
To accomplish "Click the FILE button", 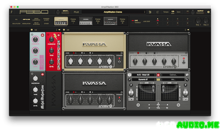I will point(76,12).
